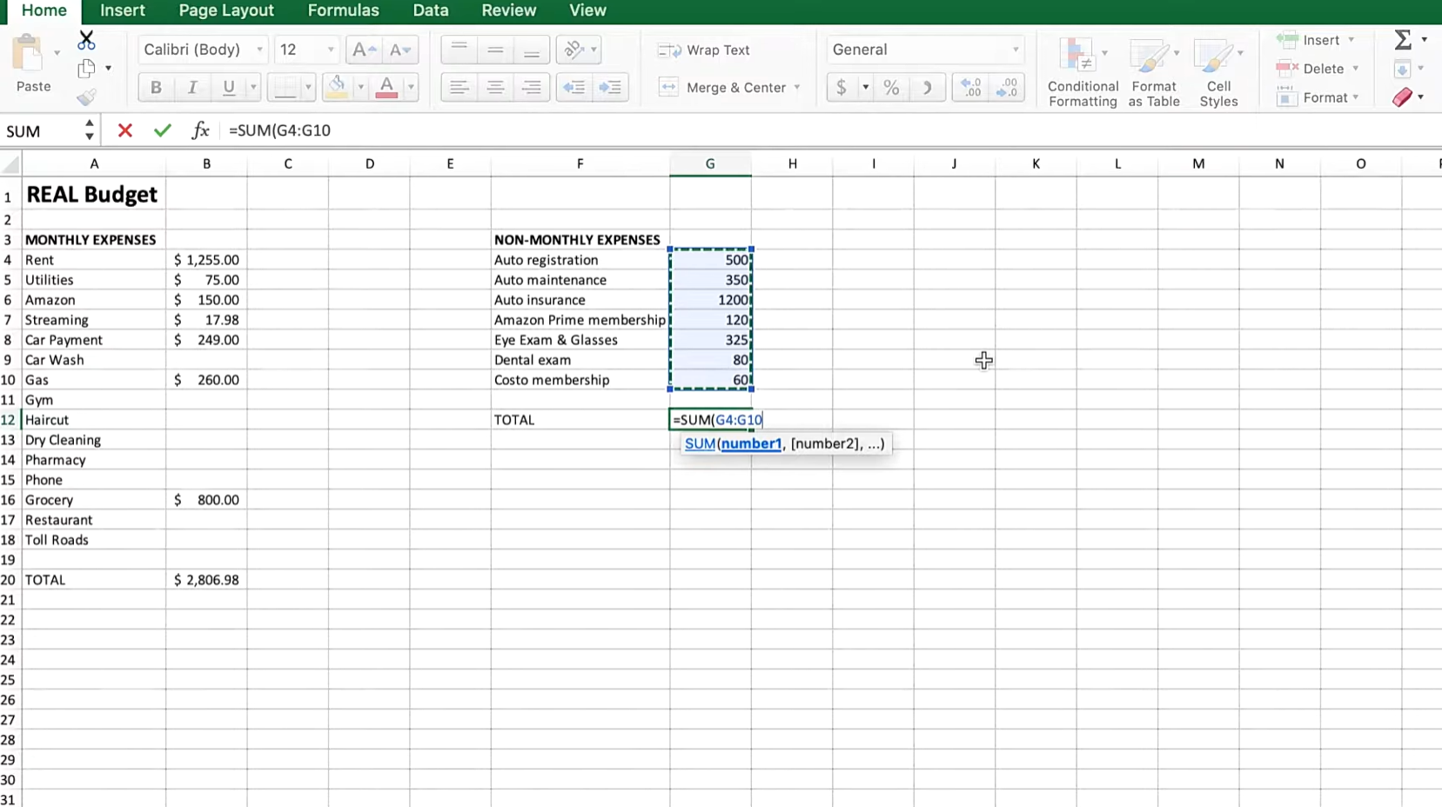Confirm formula with the green checkmark
1442x807 pixels.
point(162,130)
